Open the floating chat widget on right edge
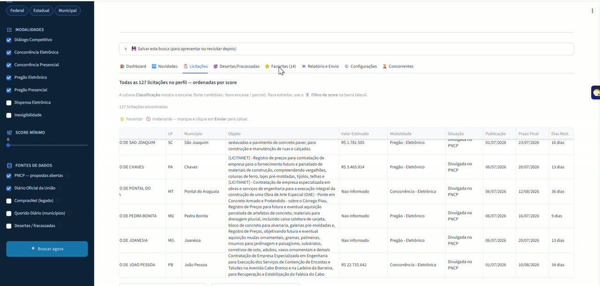 click(x=596, y=93)
